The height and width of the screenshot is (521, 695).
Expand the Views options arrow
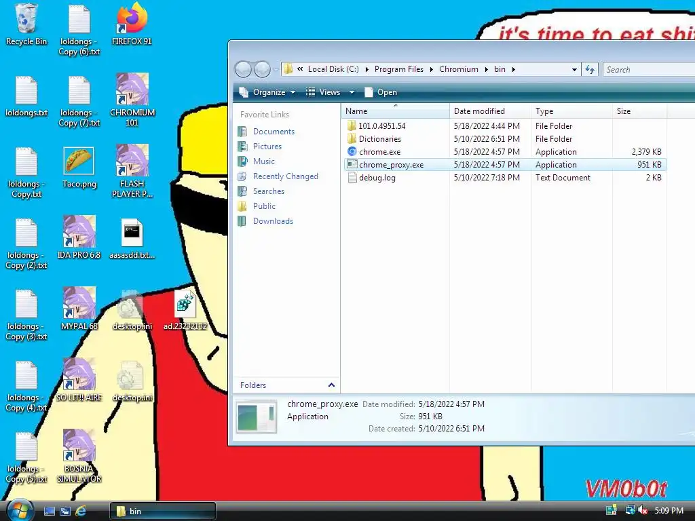click(352, 92)
